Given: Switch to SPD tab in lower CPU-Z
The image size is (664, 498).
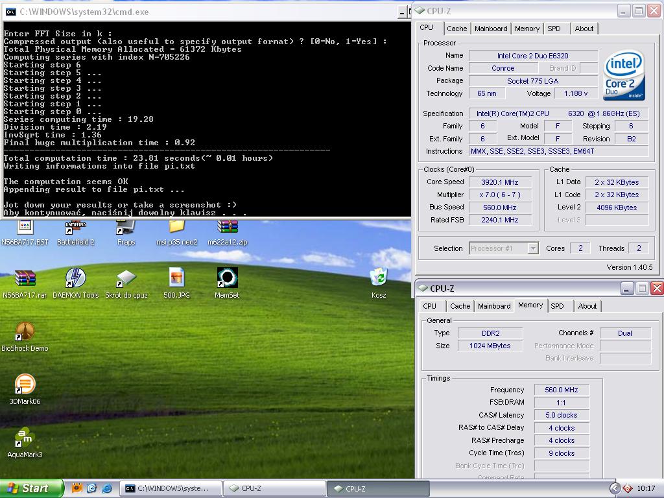Looking at the screenshot, I should point(557,306).
